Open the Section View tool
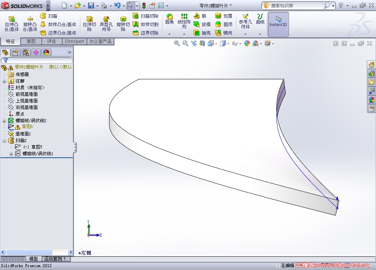The image size is (376, 270). pyautogui.click(x=202, y=43)
